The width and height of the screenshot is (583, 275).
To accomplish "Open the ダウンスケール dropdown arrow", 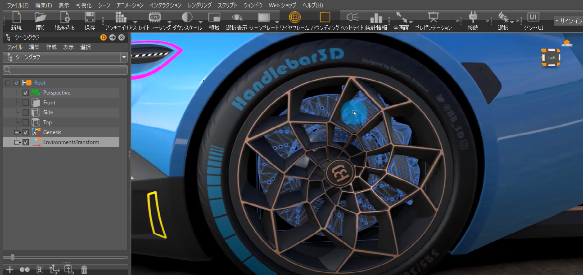I will click(x=200, y=21).
